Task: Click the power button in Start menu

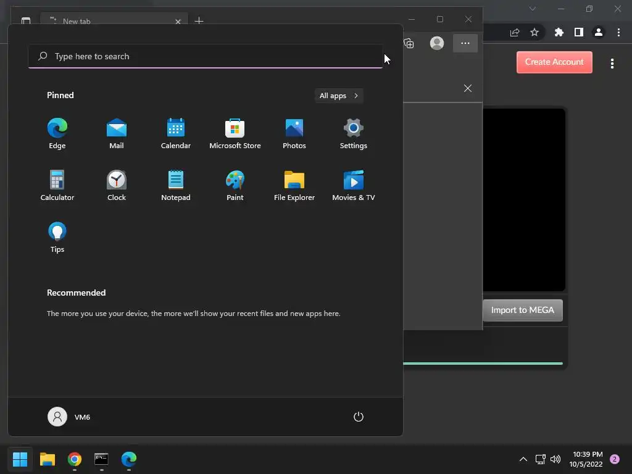Action: tap(359, 417)
